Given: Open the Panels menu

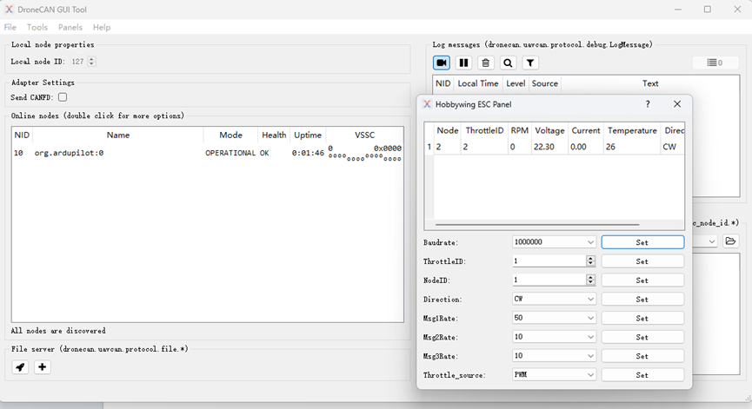Looking at the screenshot, I should 70,28.
